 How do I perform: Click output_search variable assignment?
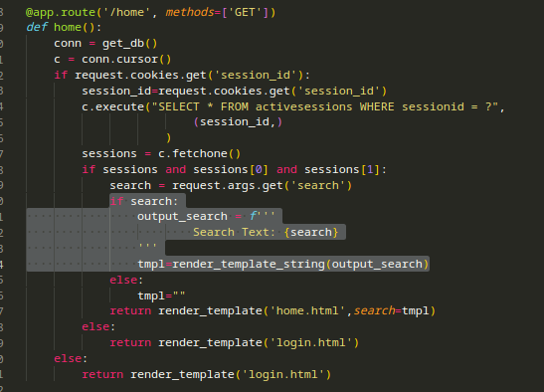(182, 217)
